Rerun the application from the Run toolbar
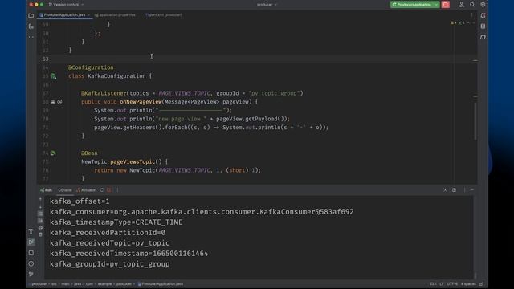Viewport: 514px width, 289px height. [x=102, y=190]
